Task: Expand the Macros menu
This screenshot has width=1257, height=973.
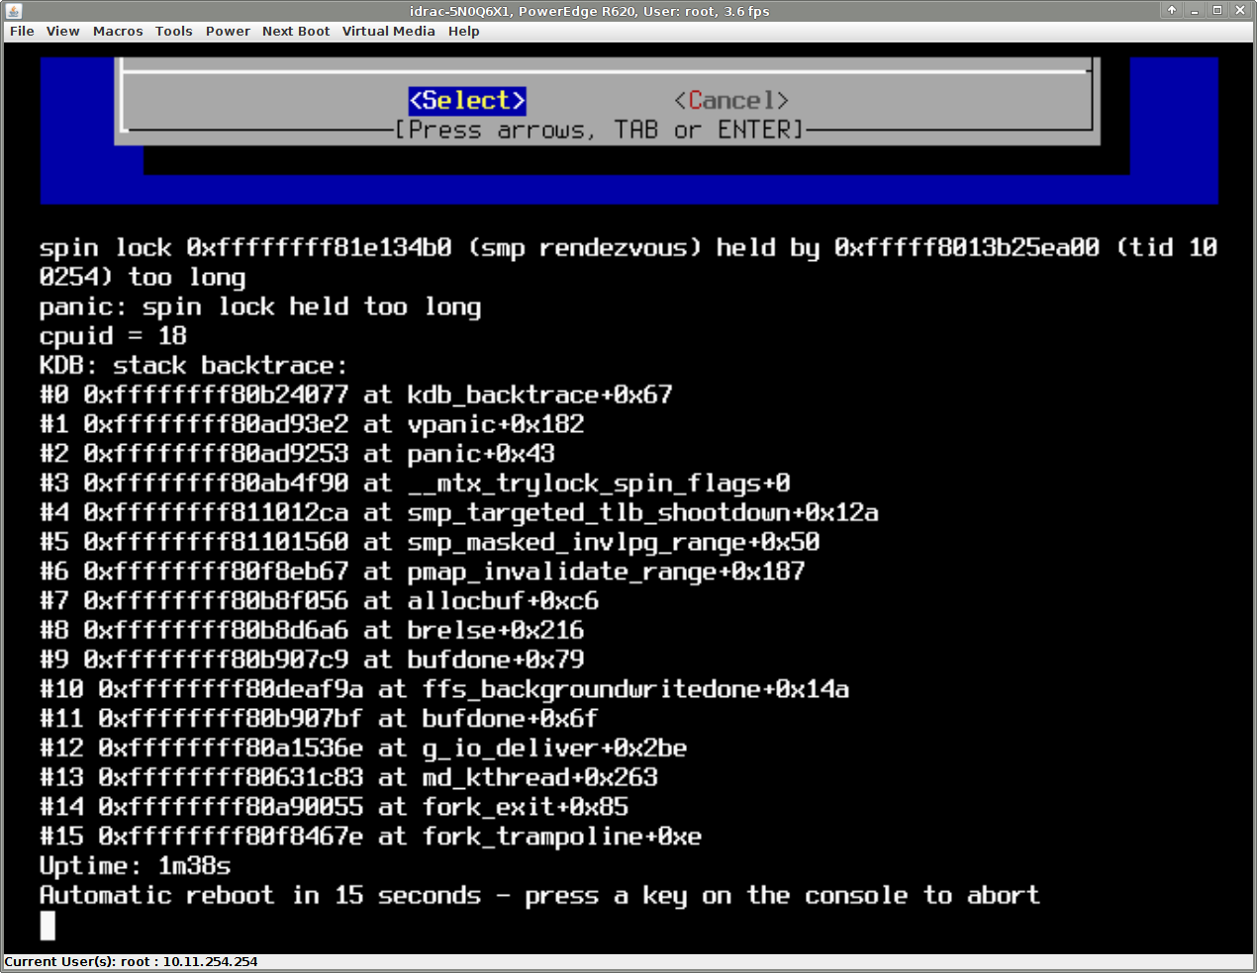Action: 118,31
